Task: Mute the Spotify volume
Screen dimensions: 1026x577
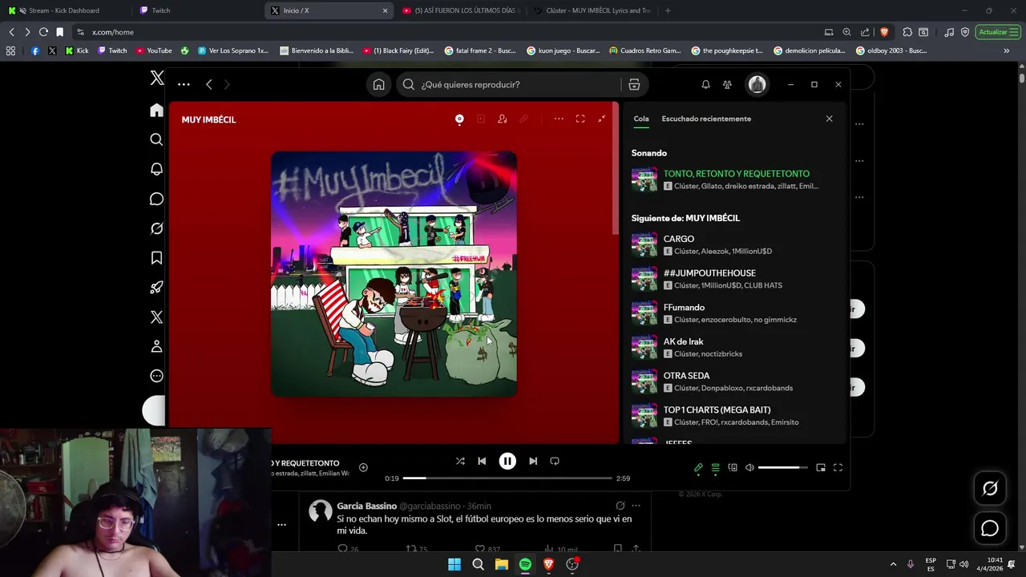Action: coord(749,467)
